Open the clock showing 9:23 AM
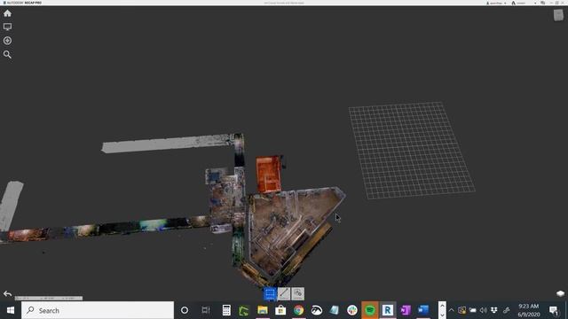Screen dimensions: 568x319 tap(529, 310)
